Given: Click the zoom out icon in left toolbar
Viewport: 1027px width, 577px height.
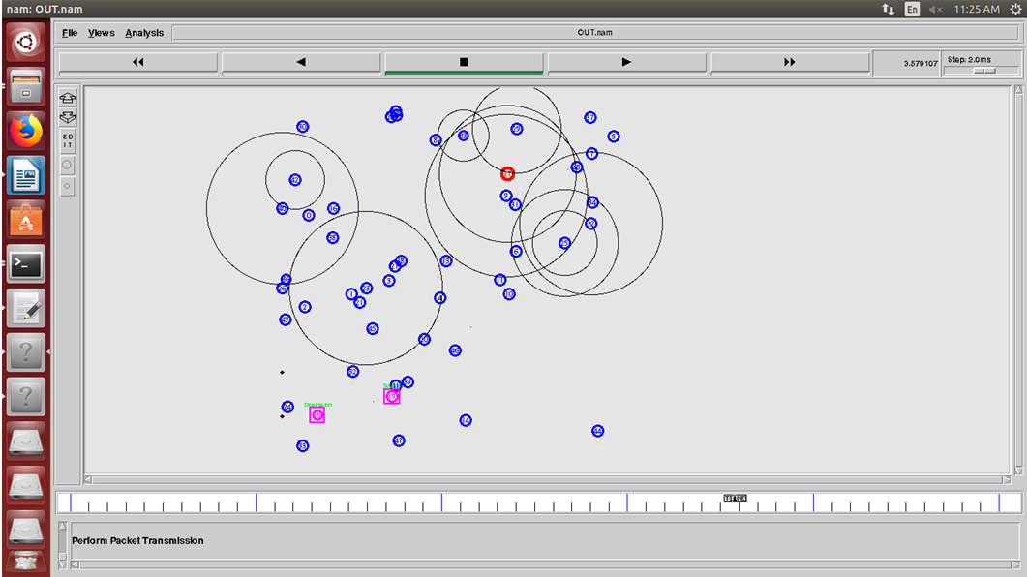Looking at the screenshot, I should pyautogui.click(x=68, y=118).
